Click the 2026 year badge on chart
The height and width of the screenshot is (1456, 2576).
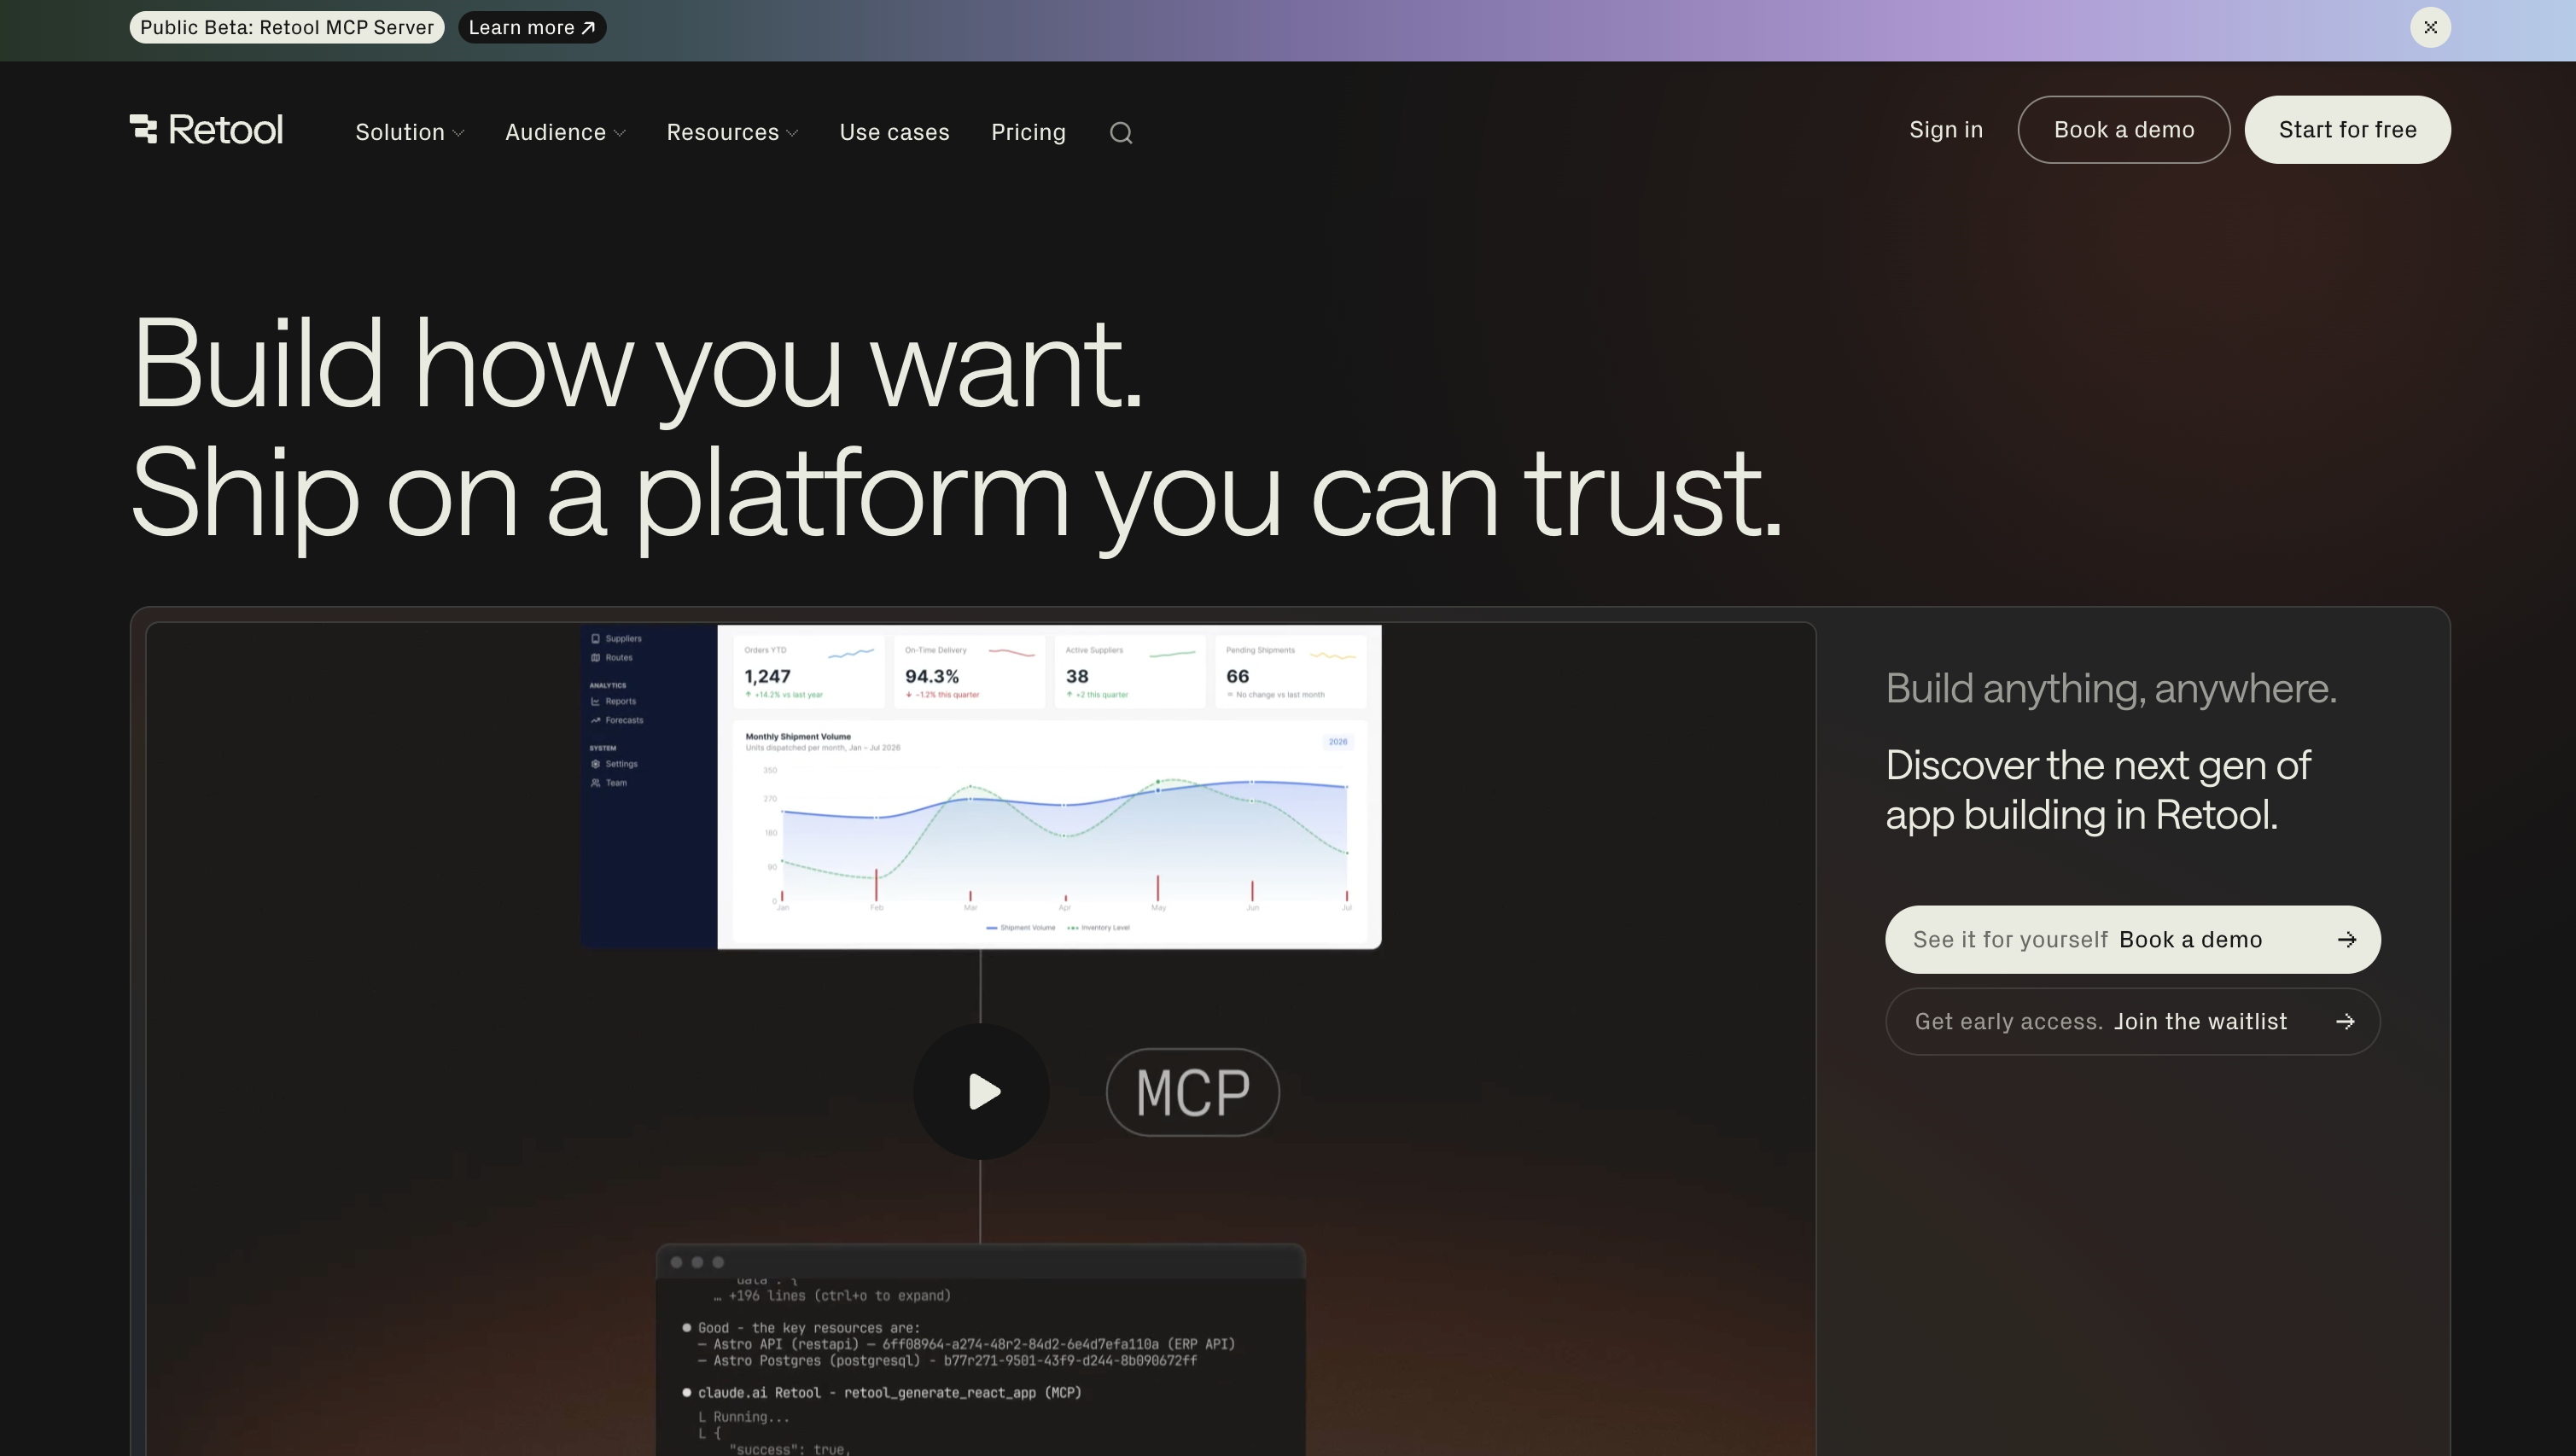[x=1338, y=742]
